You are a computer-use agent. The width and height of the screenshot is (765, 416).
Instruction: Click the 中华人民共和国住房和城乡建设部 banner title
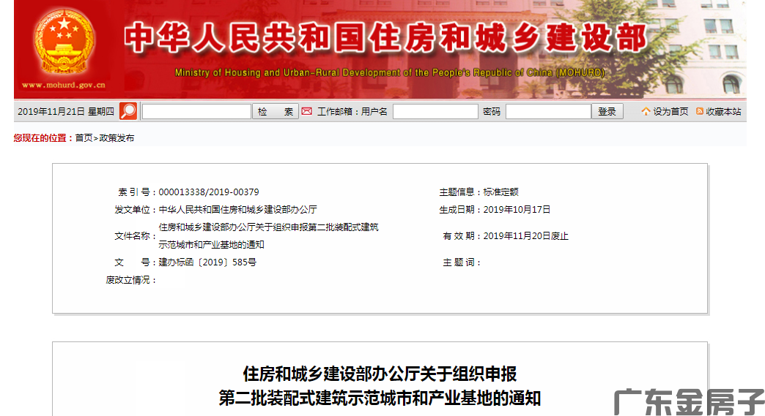tap(385, 38)
